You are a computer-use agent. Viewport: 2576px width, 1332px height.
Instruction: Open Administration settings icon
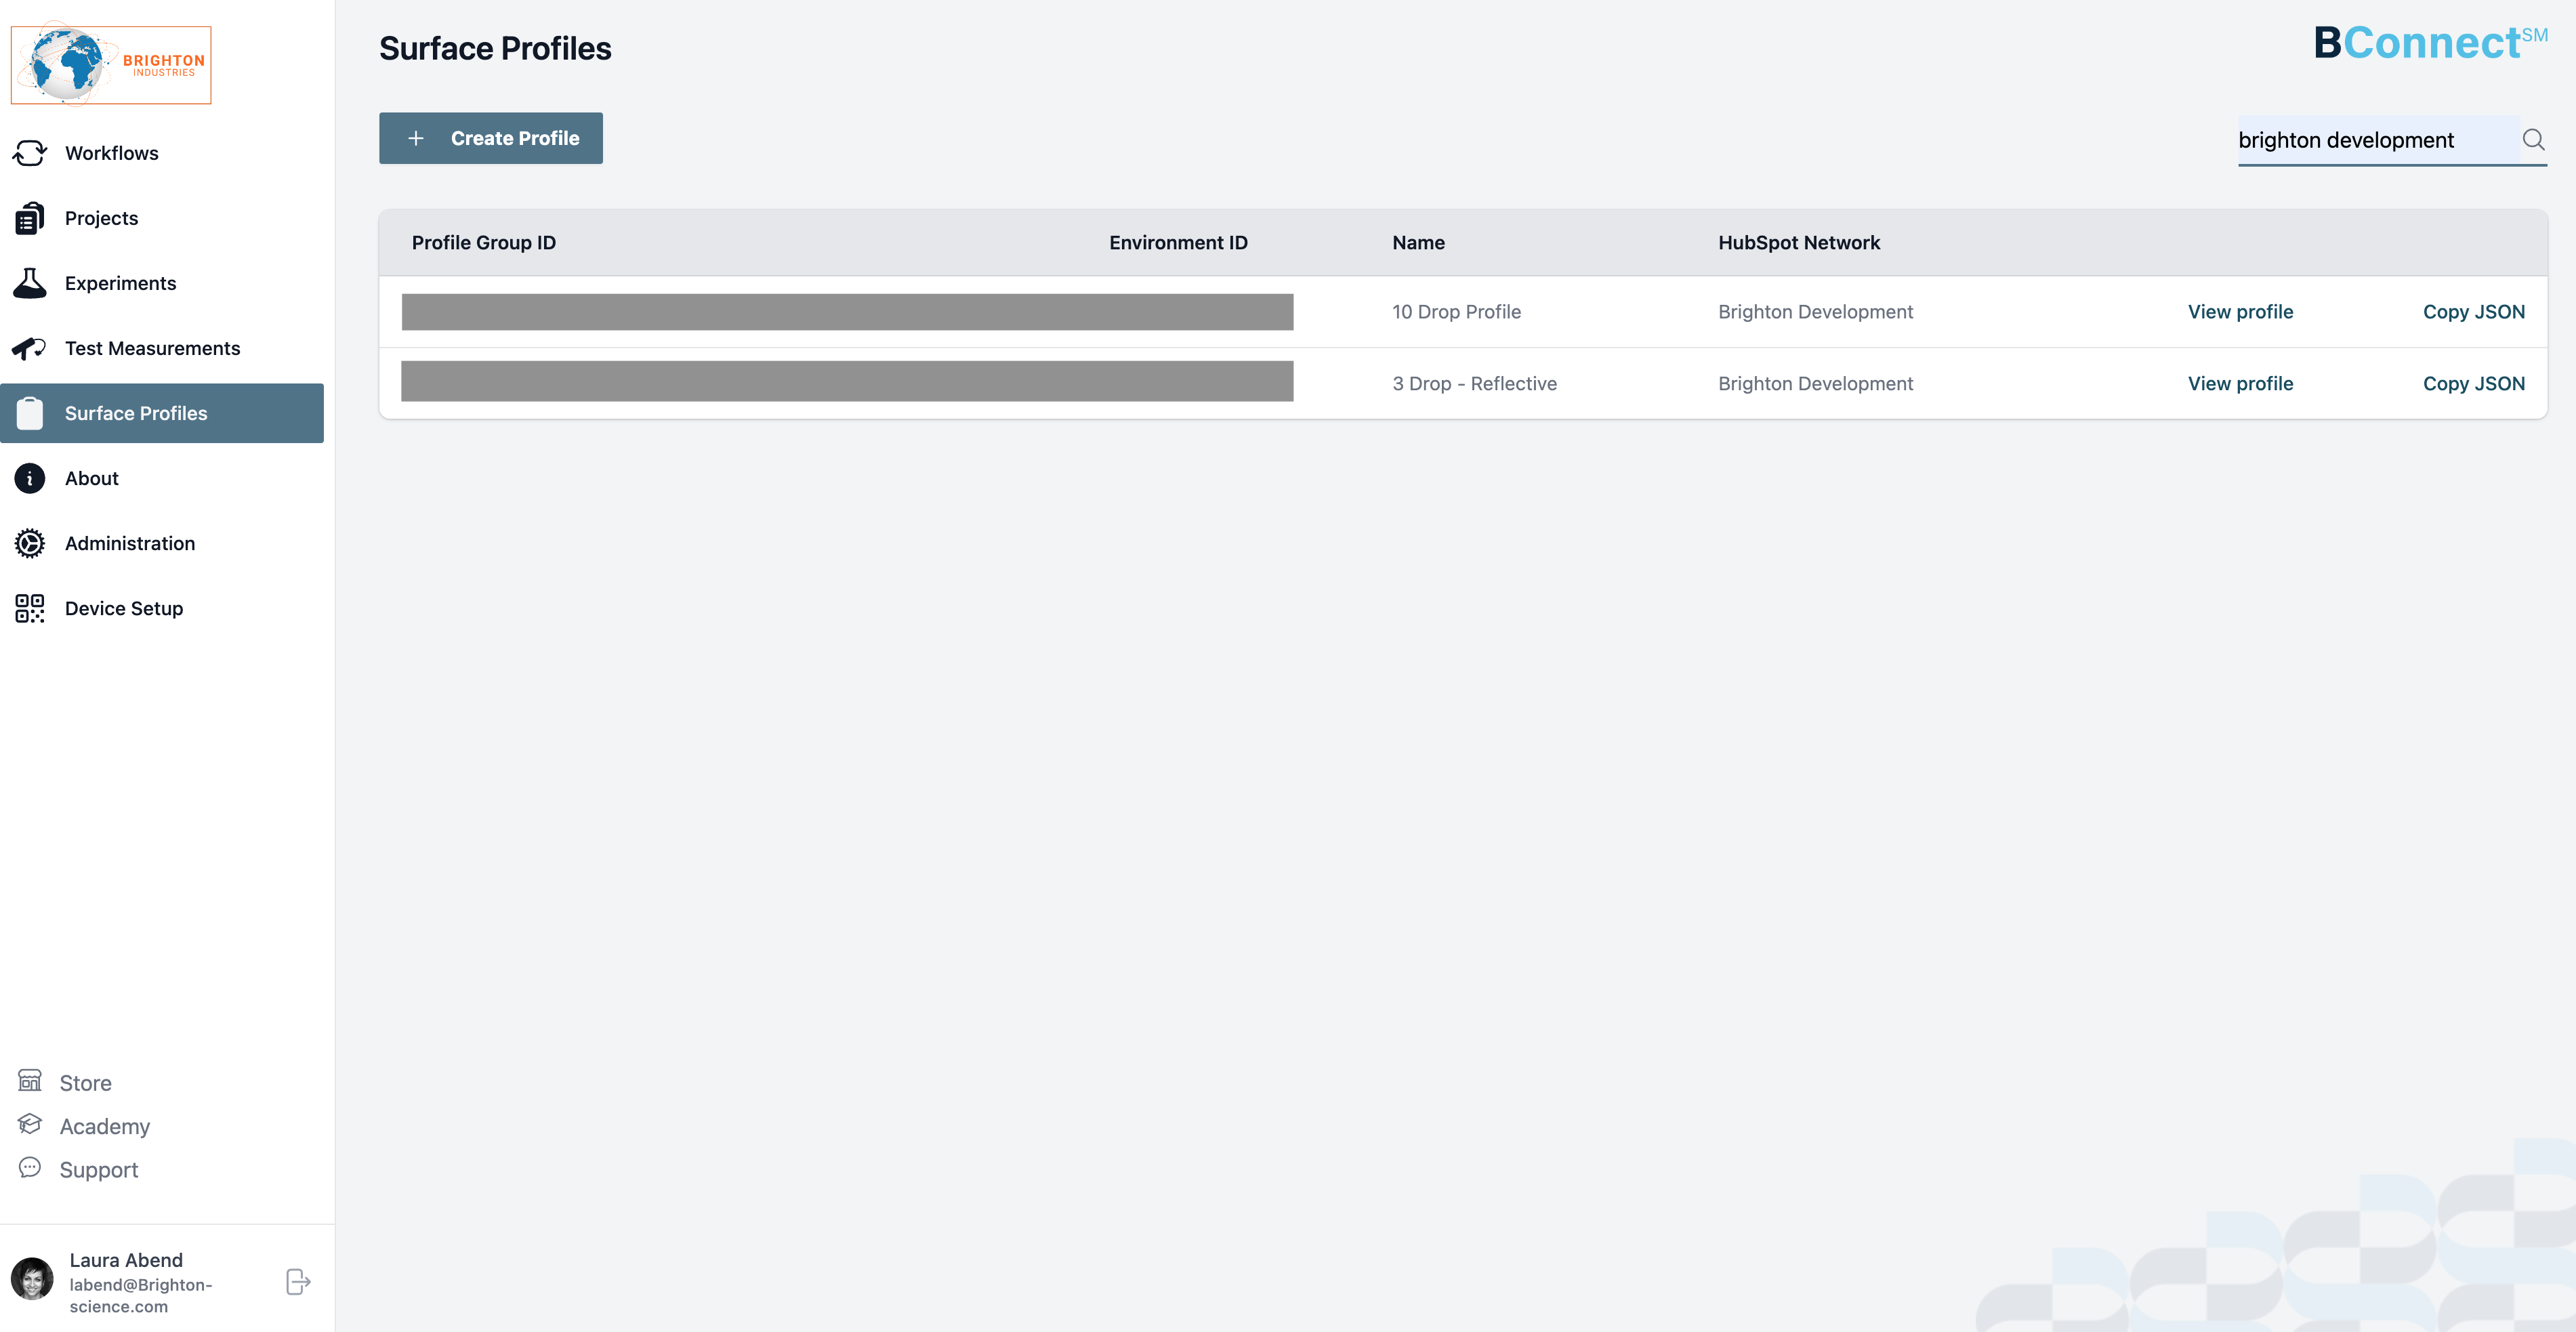click(x=29, y=542)
